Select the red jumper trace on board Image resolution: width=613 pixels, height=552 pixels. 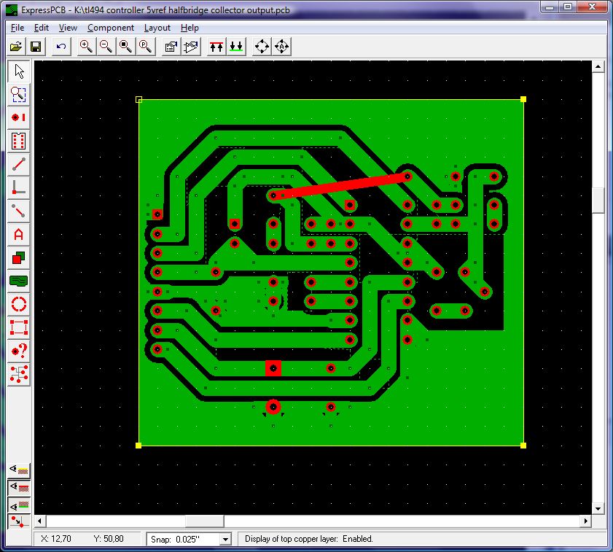(340, 186)
